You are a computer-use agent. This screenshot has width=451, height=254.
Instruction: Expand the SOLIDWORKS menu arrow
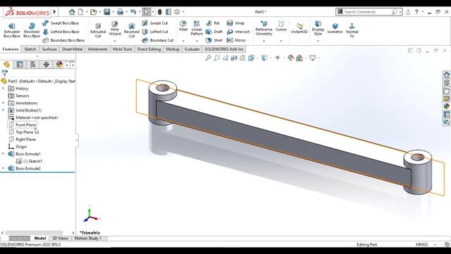coord(55,12)
